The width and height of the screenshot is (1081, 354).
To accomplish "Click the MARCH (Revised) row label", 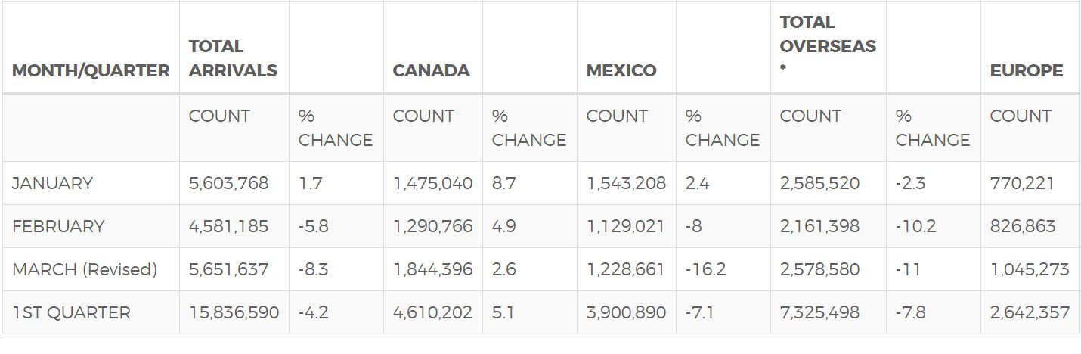I will click(x=85, y=270).
